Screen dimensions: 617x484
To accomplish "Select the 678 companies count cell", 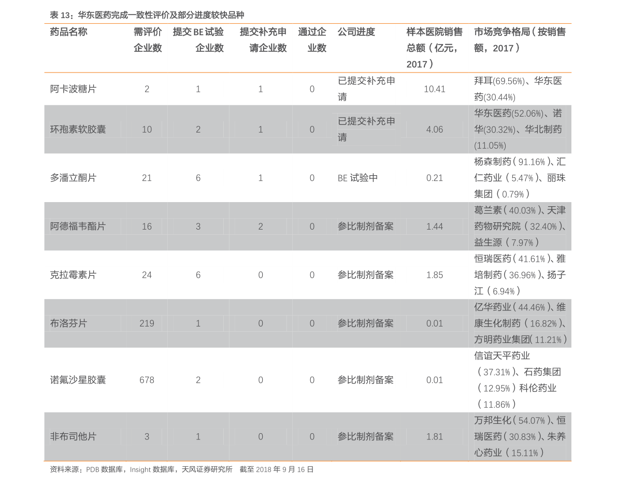I will point(147,380).
